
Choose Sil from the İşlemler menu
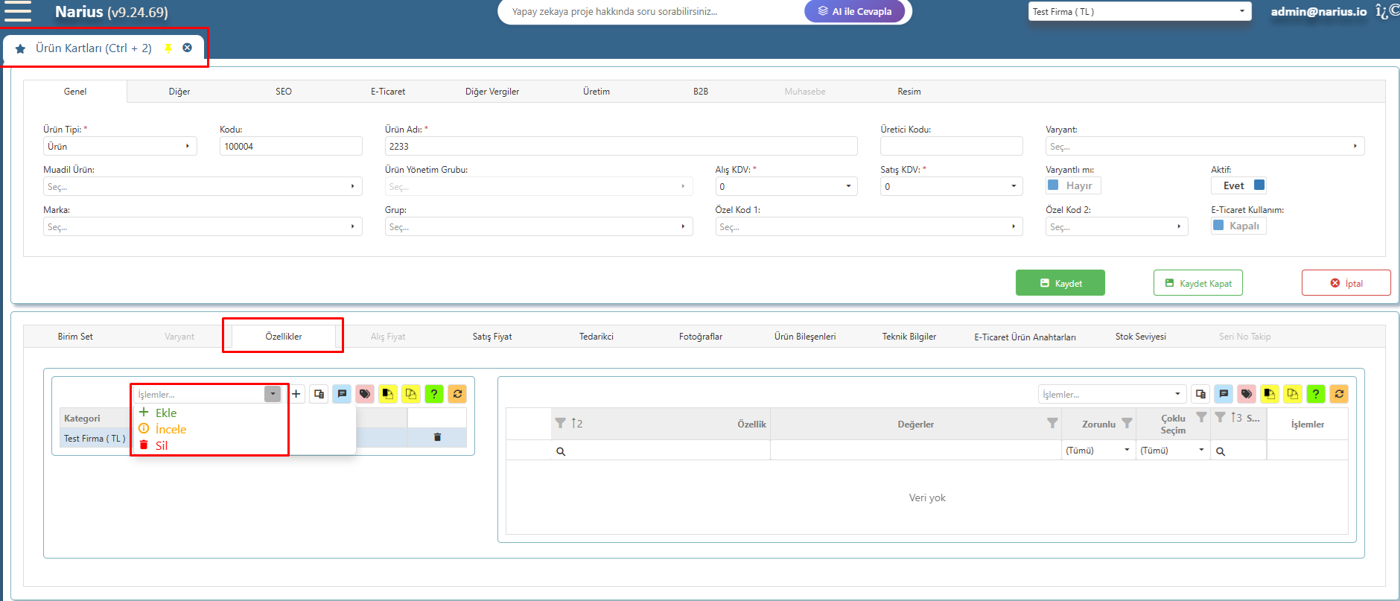coord(161,445)
